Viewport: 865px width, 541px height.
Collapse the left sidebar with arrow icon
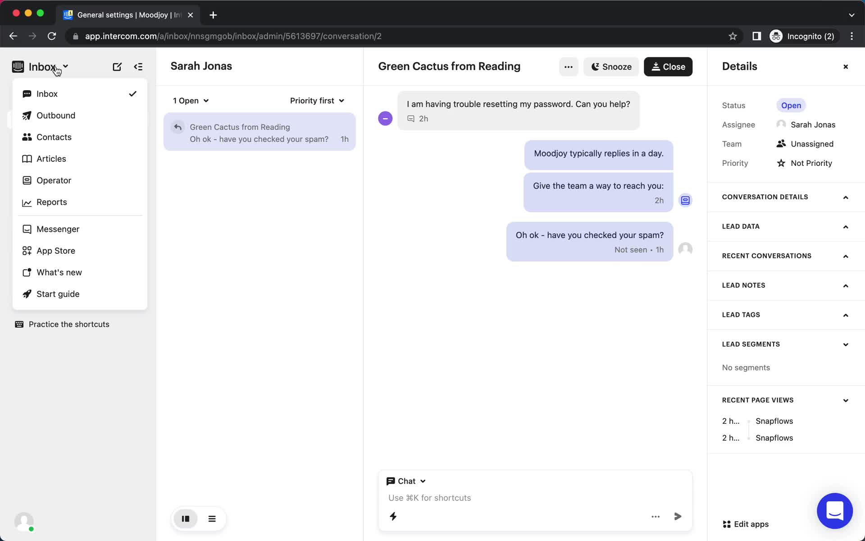138,67
